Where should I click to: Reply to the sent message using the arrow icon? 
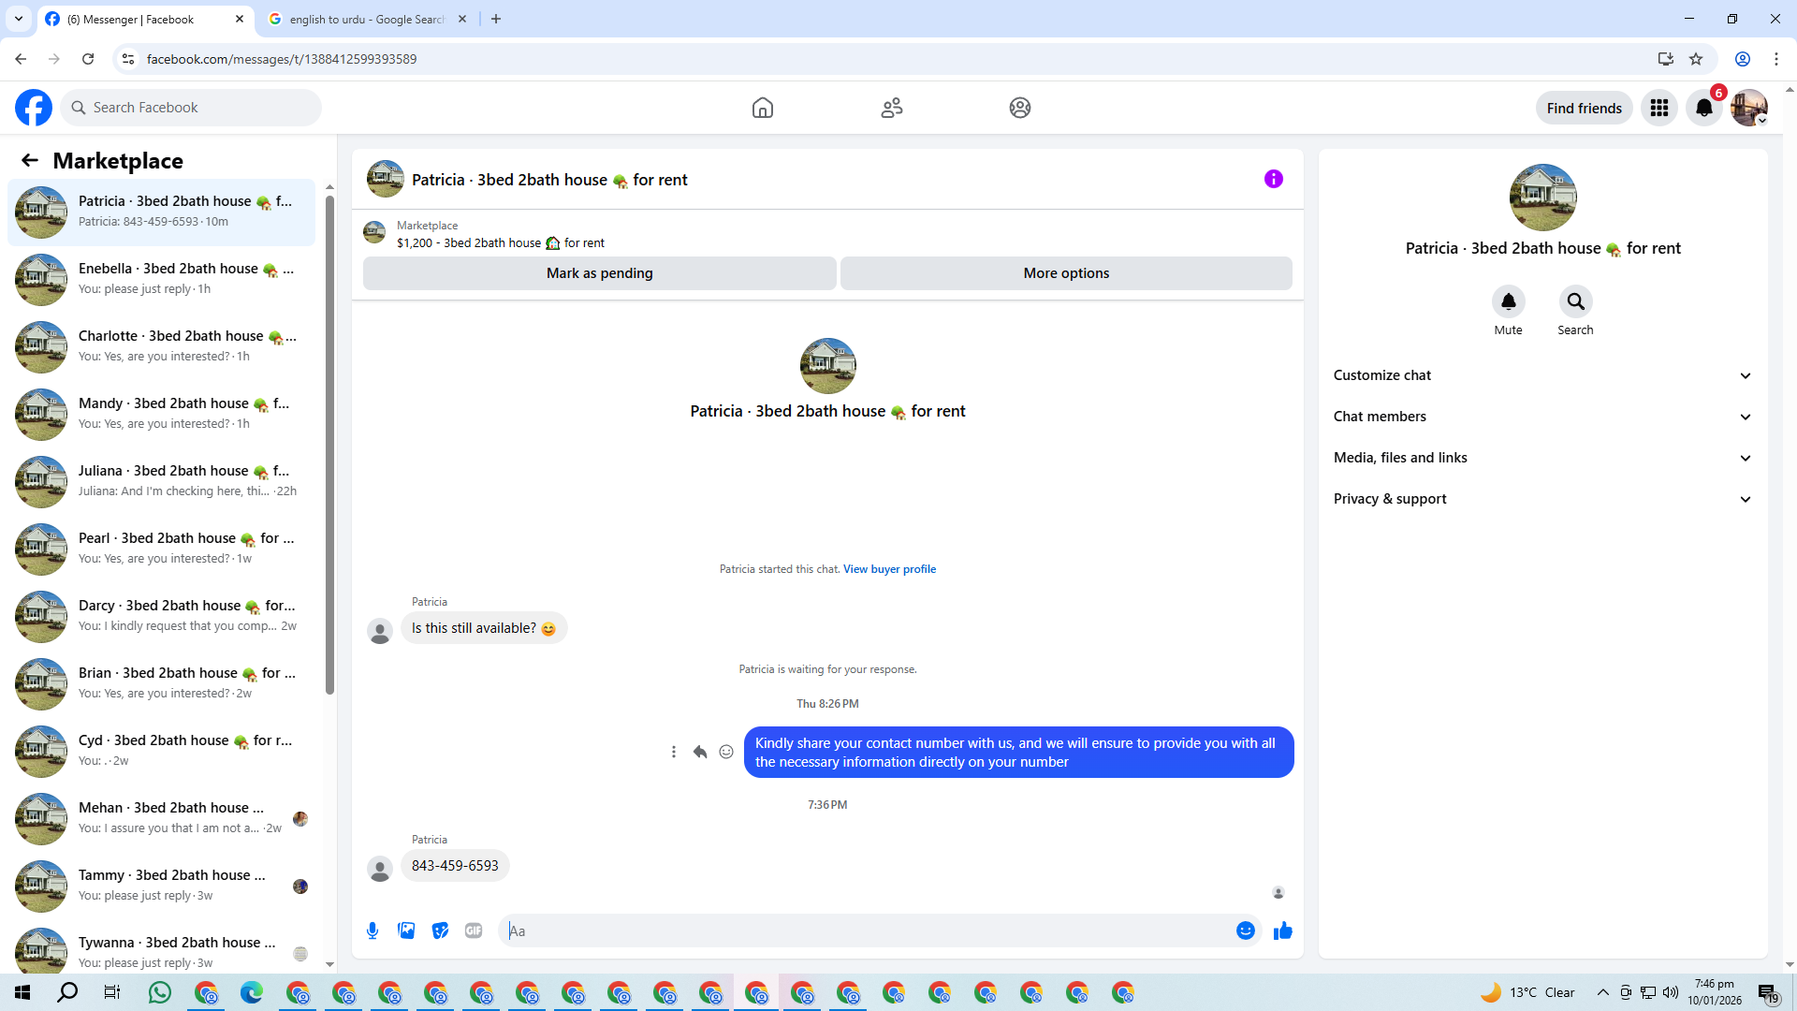[x=700, y=752]
